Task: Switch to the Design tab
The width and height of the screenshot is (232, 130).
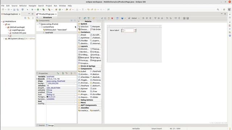Action: tap(50, 125)
